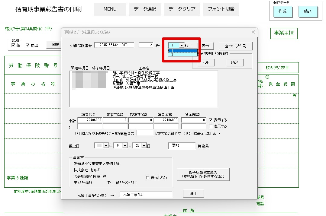Click the 全ページ印刷 button
Image resolution: width=326 pixels, height=216 pixels.
click(236, 46)
